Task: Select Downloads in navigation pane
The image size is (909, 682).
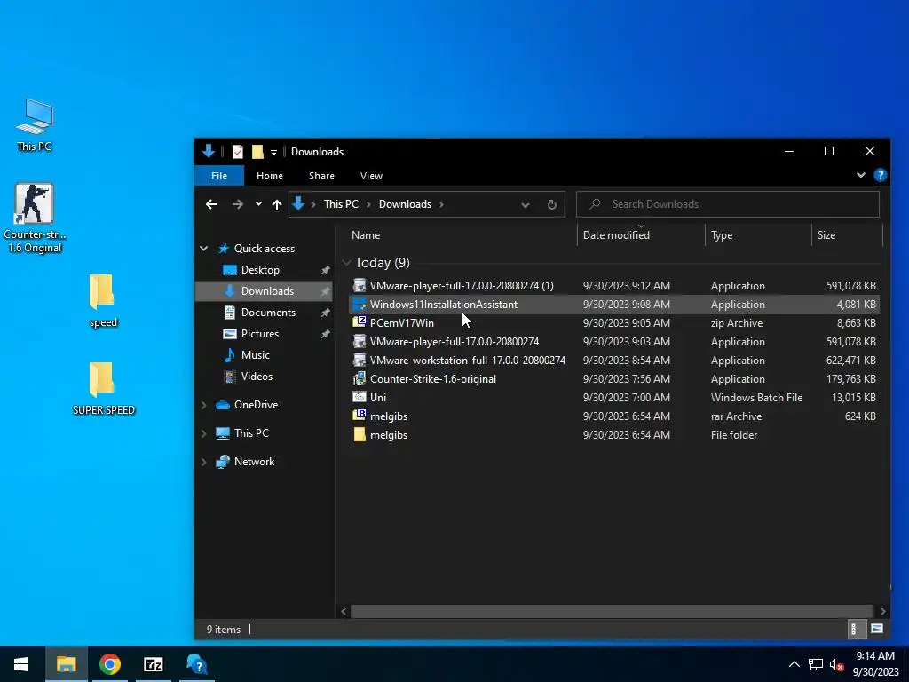Action: [x=264, y=291]
